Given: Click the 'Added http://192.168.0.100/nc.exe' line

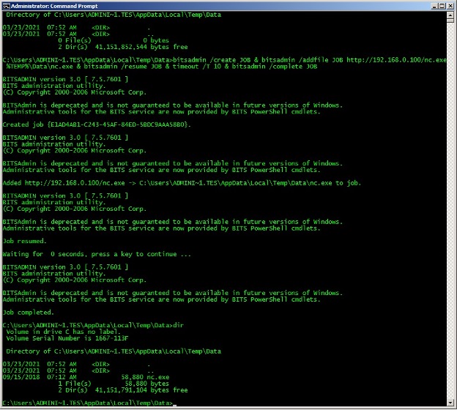Looking at the screenshot, I should [182, 183].
